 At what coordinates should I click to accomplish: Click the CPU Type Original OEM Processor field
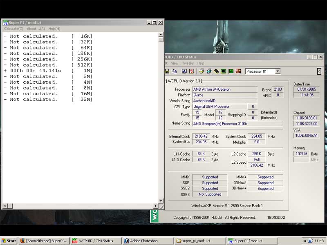click(x=220, y=107)
